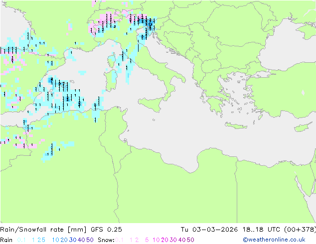The width and height of the screenshot is (316, 244).
Task: Select the rain legend 30 value
Action: (73, 240)
